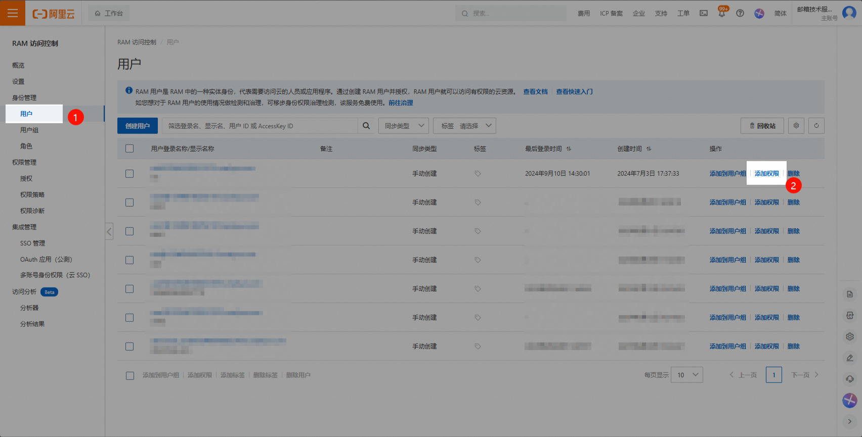Open SSO 管理 in the sidebar
Viewport: 862px width, 437px height.
(x=32, y=243)
